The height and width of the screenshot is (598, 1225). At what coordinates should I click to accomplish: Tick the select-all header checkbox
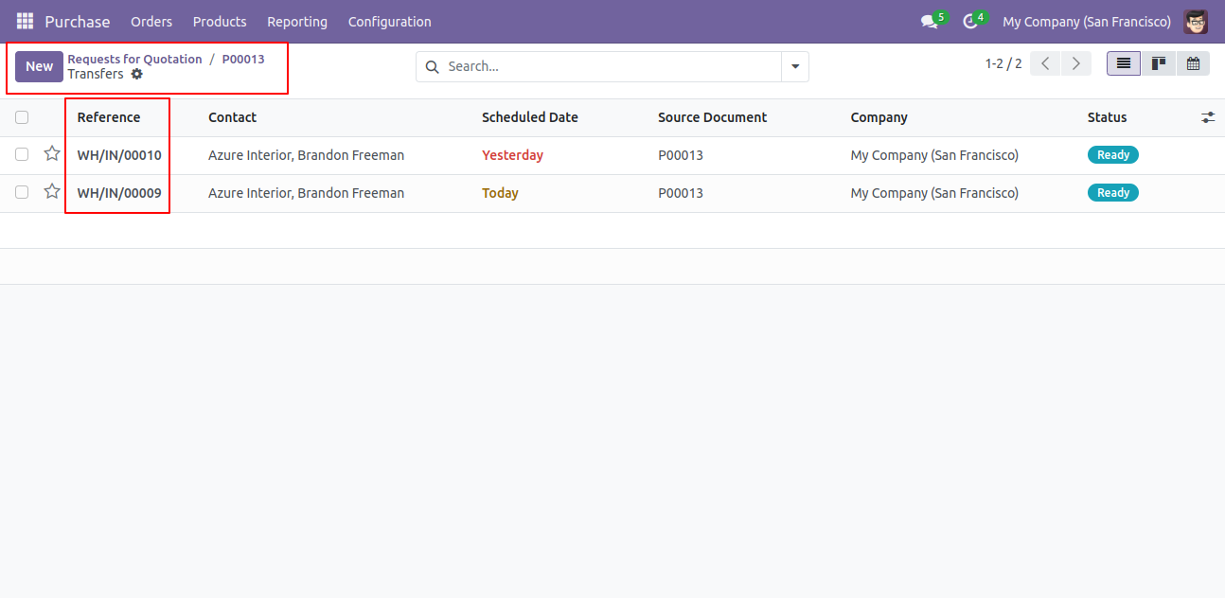[22, 117]
